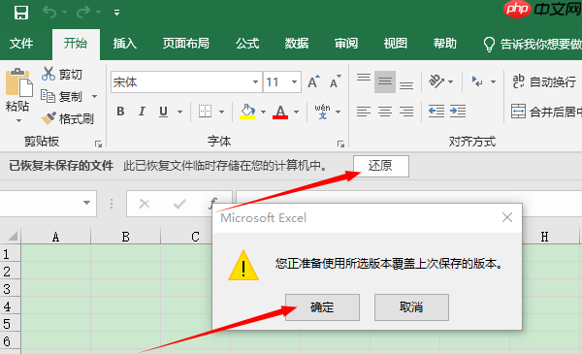The width and height of the screenshot is (582, 354).
Task: Toggle center text alignment
Action: [385, 112]
